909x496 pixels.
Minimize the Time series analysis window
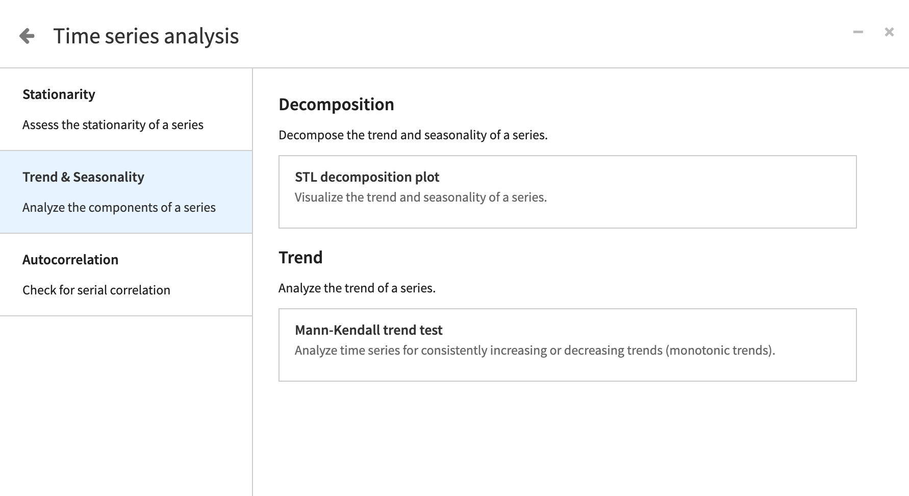pos(857,32)
